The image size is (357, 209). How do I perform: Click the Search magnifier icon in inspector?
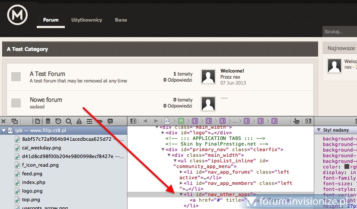69,121
